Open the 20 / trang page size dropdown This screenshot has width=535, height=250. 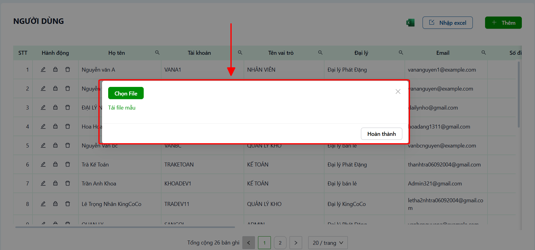pyautogui.click(x=328, y=243)
